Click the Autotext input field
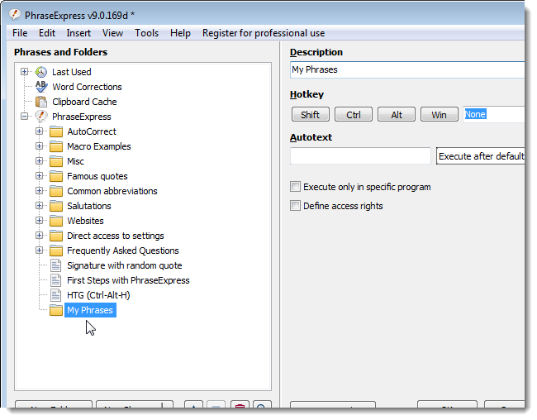Screen dimensions: 537x420 tap(360, 156)
